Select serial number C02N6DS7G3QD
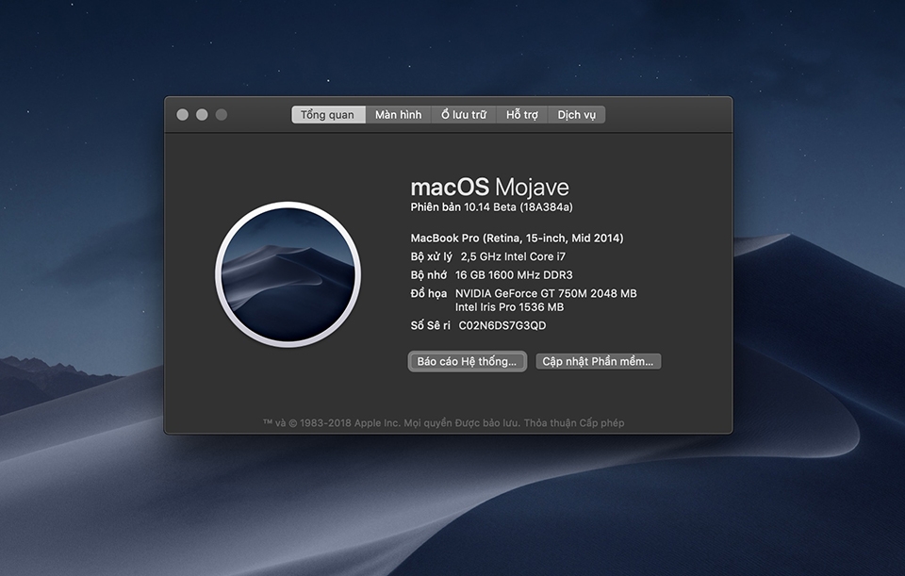 click(x=502, y=325)
